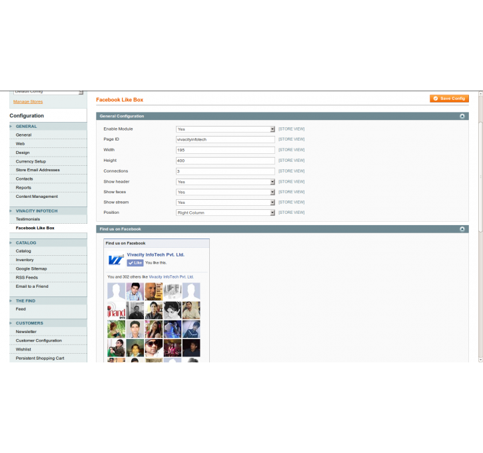Open the Show header dropdown
The height and width of the screenshot is (453, 483).
225,182
